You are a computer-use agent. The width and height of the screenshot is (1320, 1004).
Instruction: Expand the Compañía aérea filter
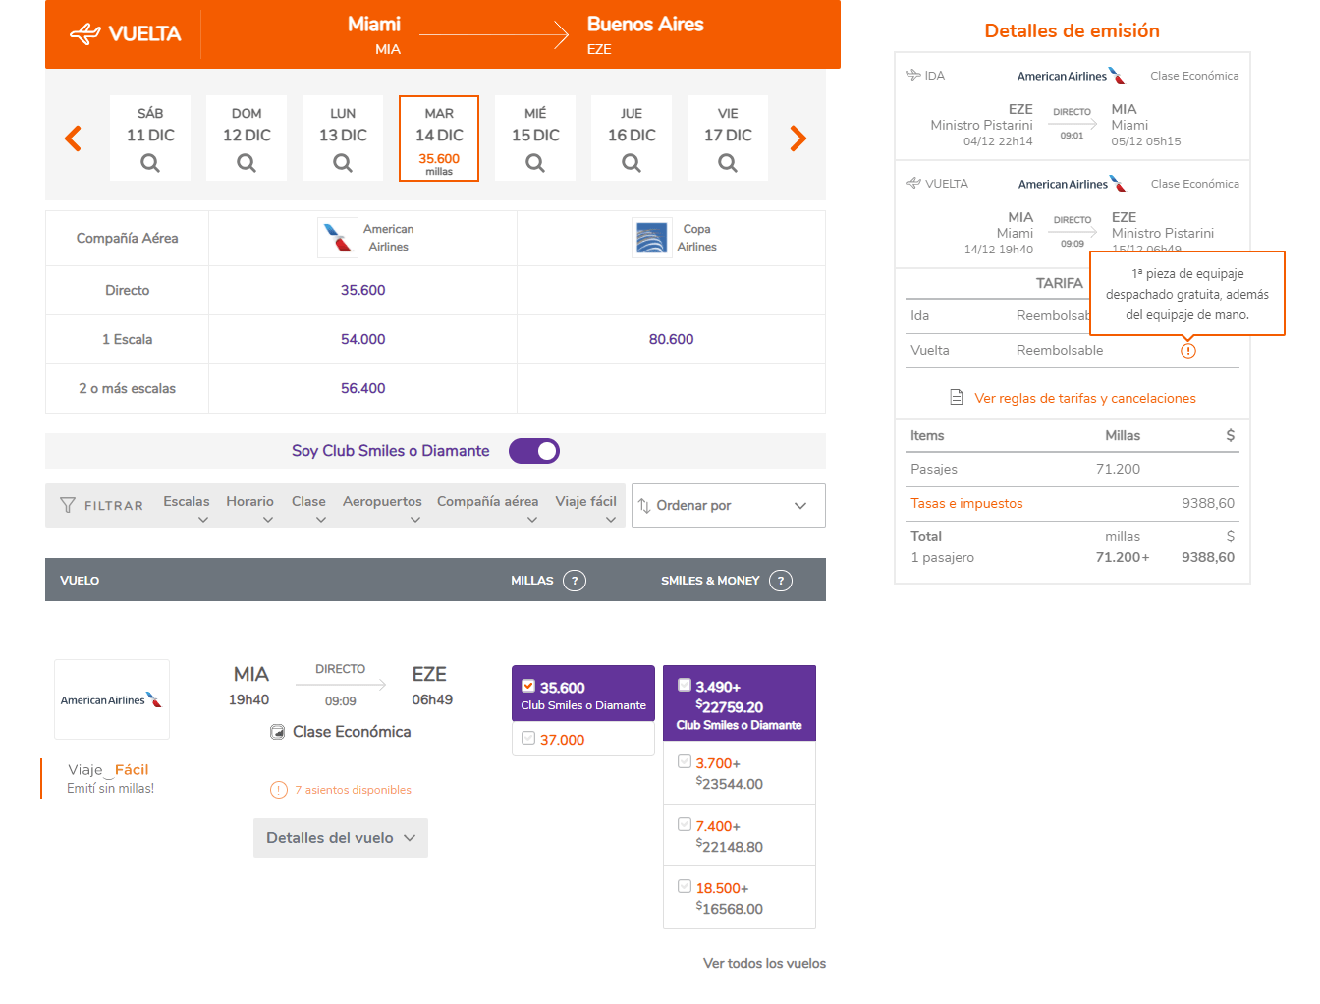(x=488, y=508)
